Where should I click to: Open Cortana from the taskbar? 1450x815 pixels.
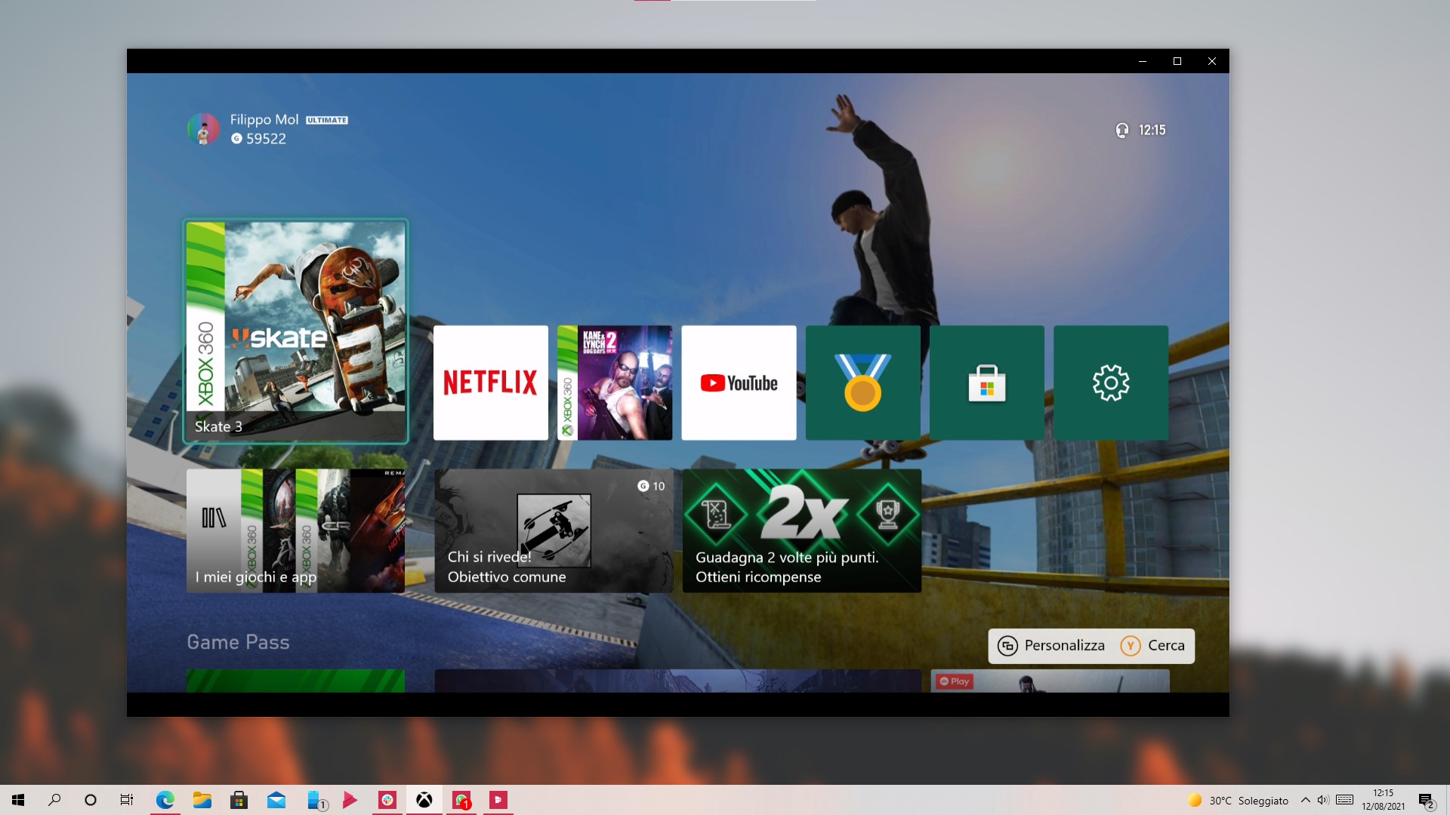point(91,800)
